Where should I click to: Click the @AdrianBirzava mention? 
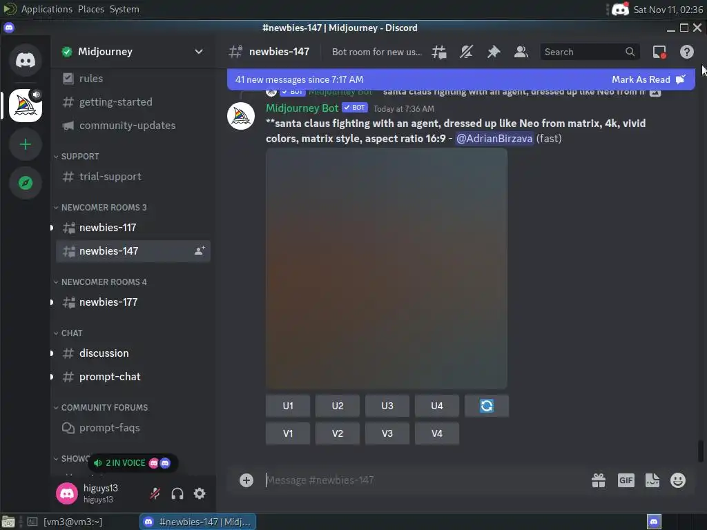[494, 138]
